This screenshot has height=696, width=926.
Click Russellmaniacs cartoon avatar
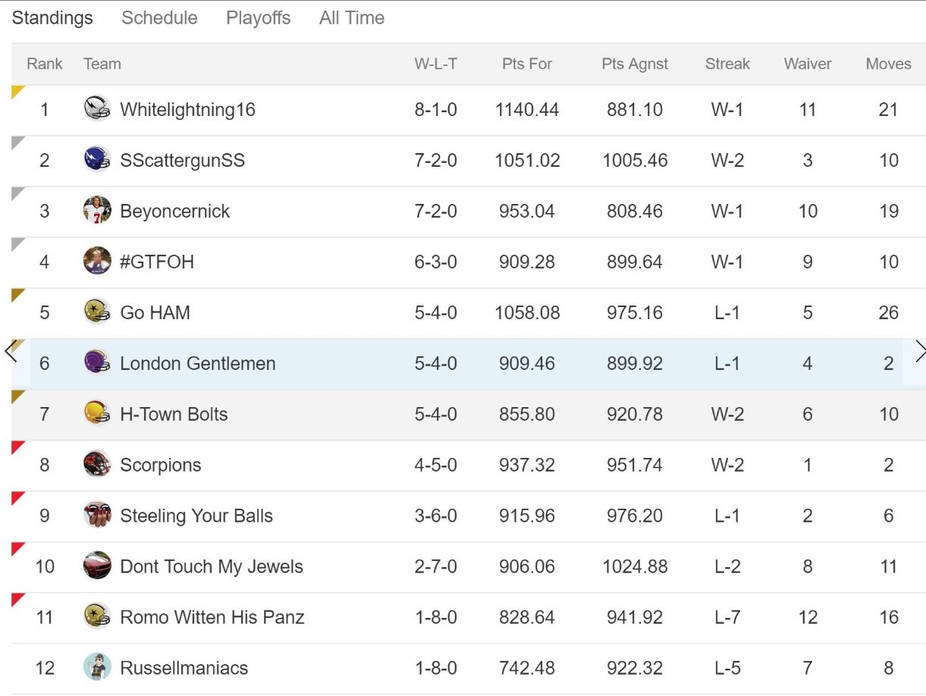(97, 668)
